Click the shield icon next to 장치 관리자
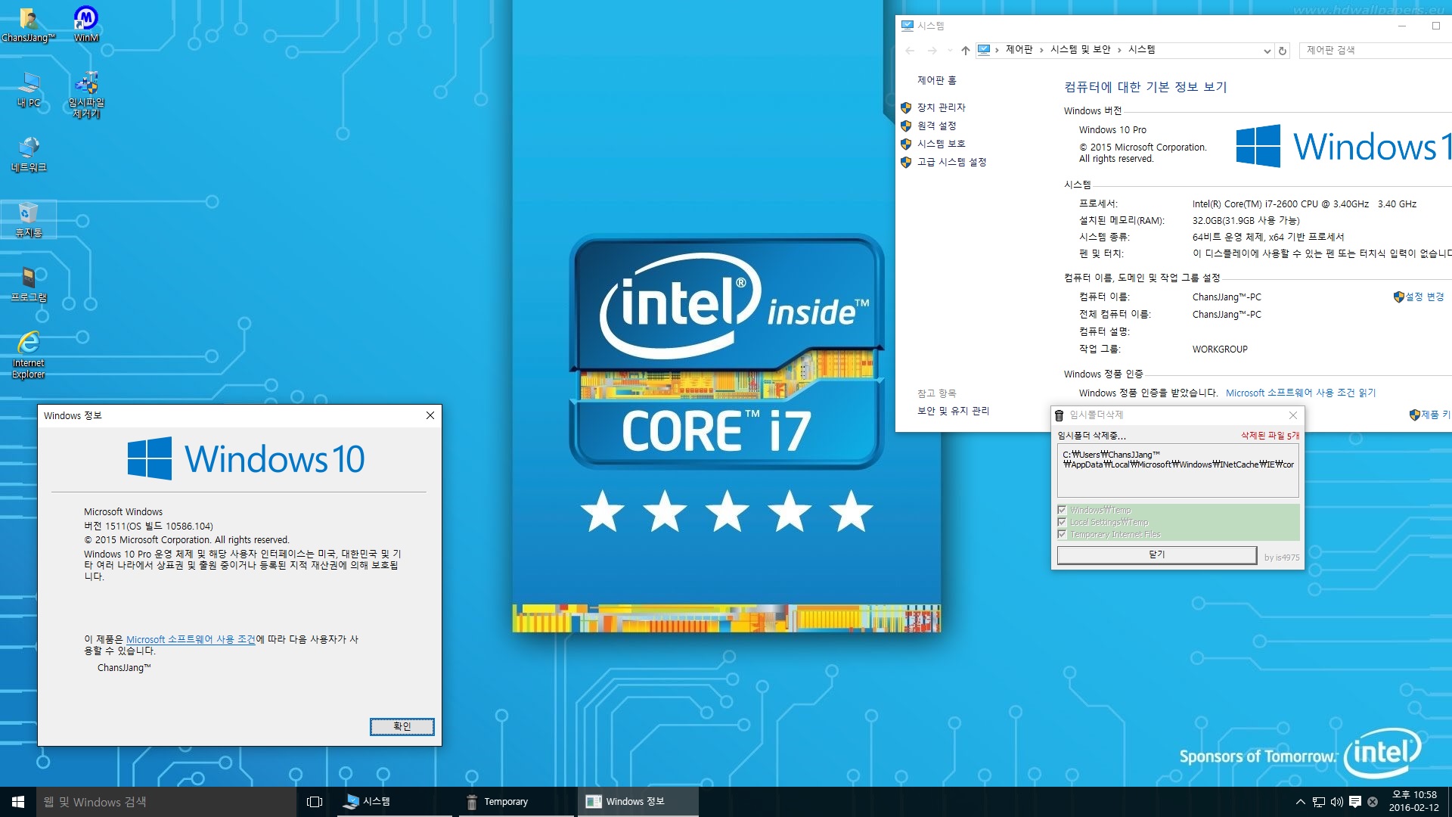Screen dimensions: 1452x817 [x=906, y=107]
